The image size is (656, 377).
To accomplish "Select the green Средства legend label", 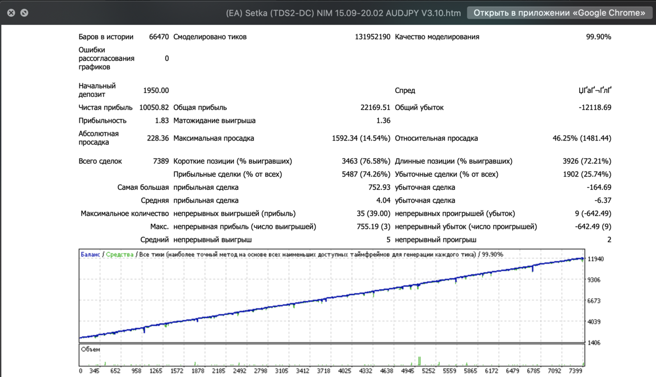I will pyautogui.click(x=120, y=254).
